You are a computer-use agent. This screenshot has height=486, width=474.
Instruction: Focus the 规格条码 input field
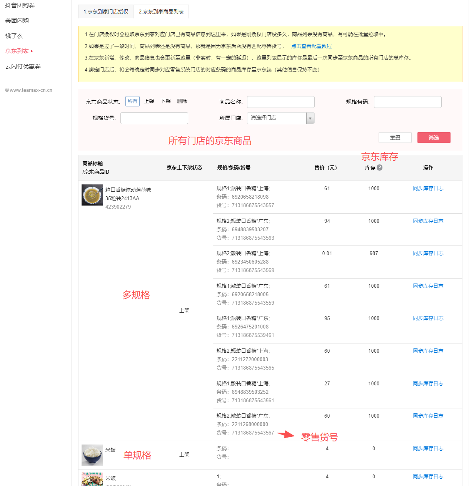click(x=408, y=102)
